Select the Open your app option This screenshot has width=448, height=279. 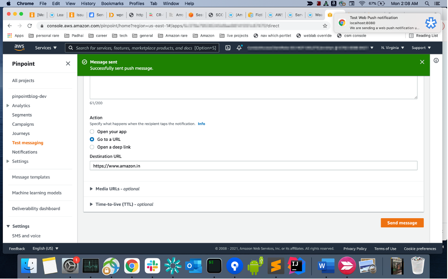[x=91, y=132]
